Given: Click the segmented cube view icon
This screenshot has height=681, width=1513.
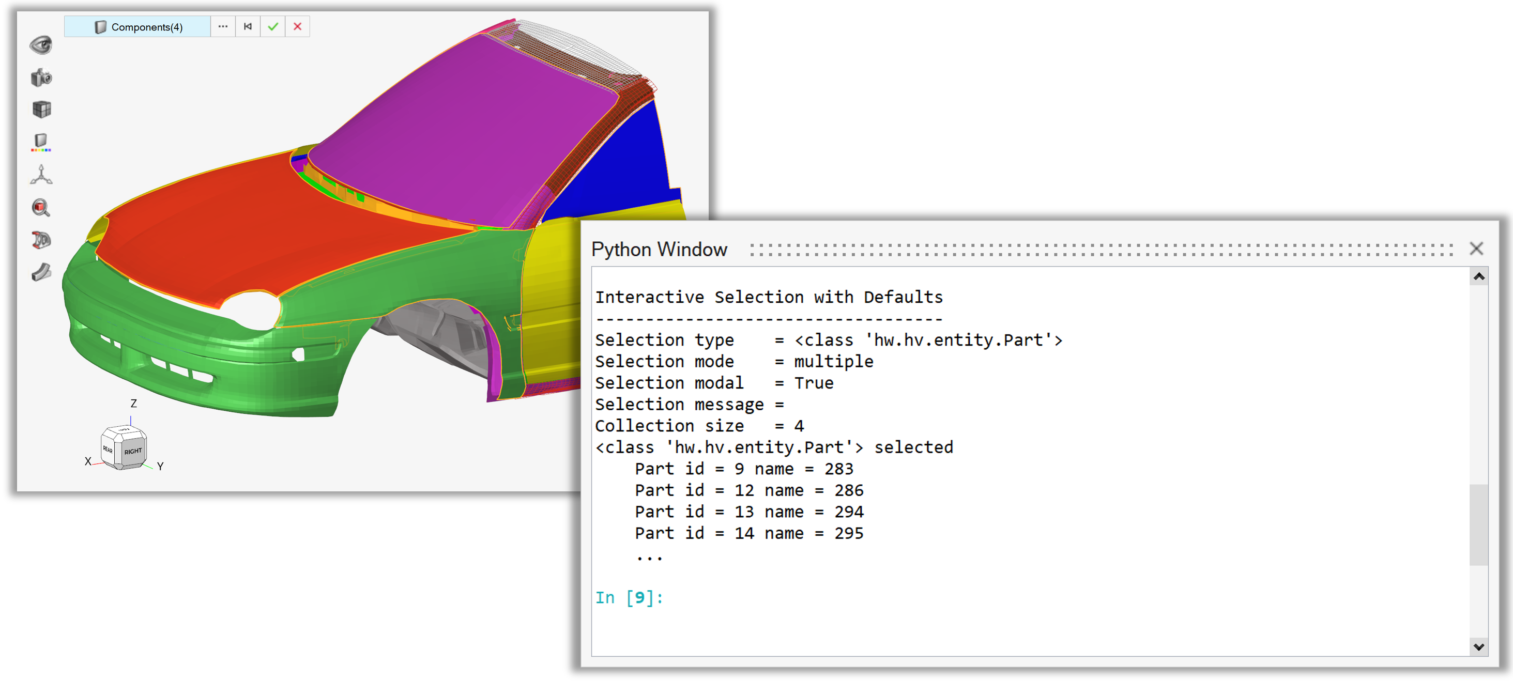Looking at the screenshot, I should coord(41,109).
